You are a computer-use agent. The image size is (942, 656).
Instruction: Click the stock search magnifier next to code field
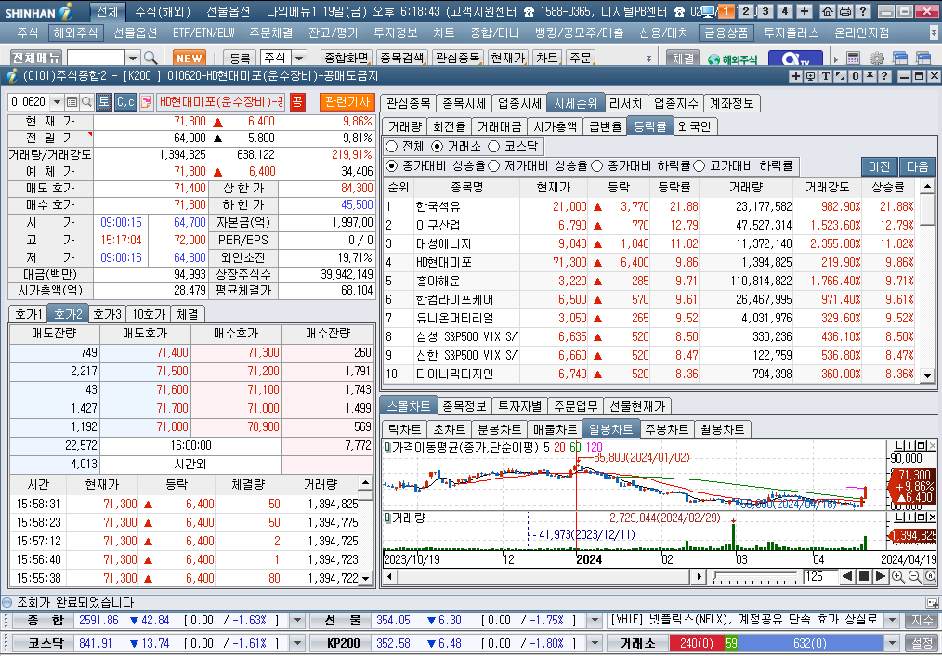(x=86, y=102)
